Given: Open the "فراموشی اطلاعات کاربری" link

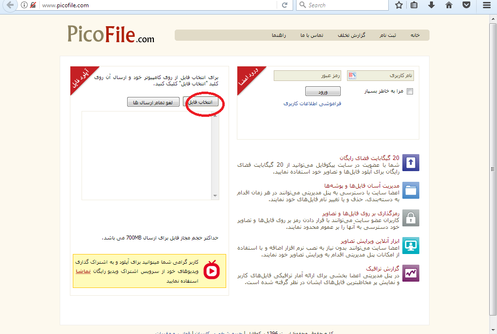Looking at the screenshot, I should tap(312, 103).
